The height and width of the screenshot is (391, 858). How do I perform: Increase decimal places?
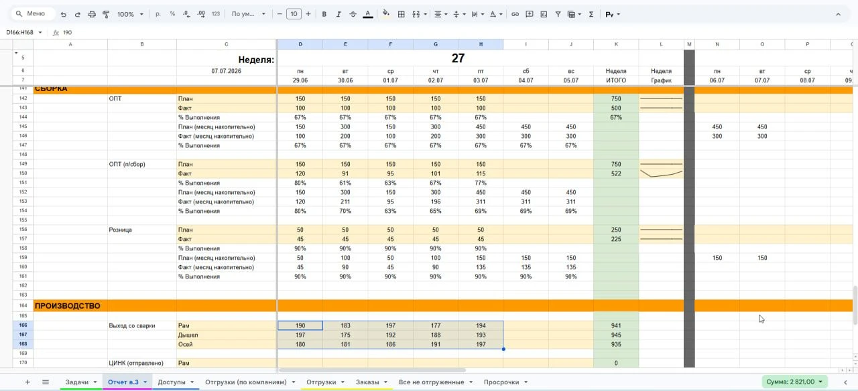point(200,14)
